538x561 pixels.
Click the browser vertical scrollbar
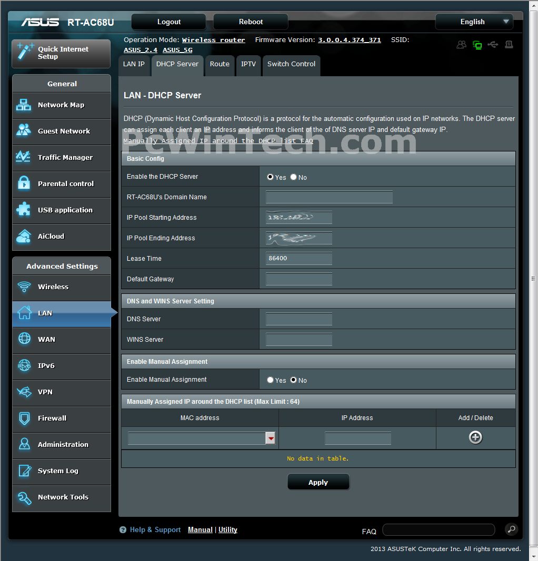click(x=533, y=279)
